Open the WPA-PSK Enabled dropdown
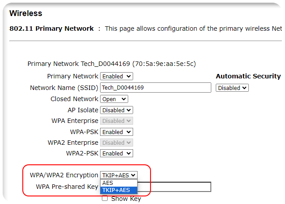Screen dimensions: 285x204 click(x=117, y=132)
